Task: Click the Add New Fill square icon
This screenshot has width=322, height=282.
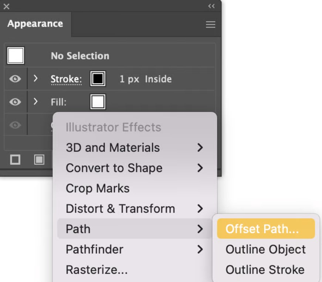Action: [x=39, y=160]
